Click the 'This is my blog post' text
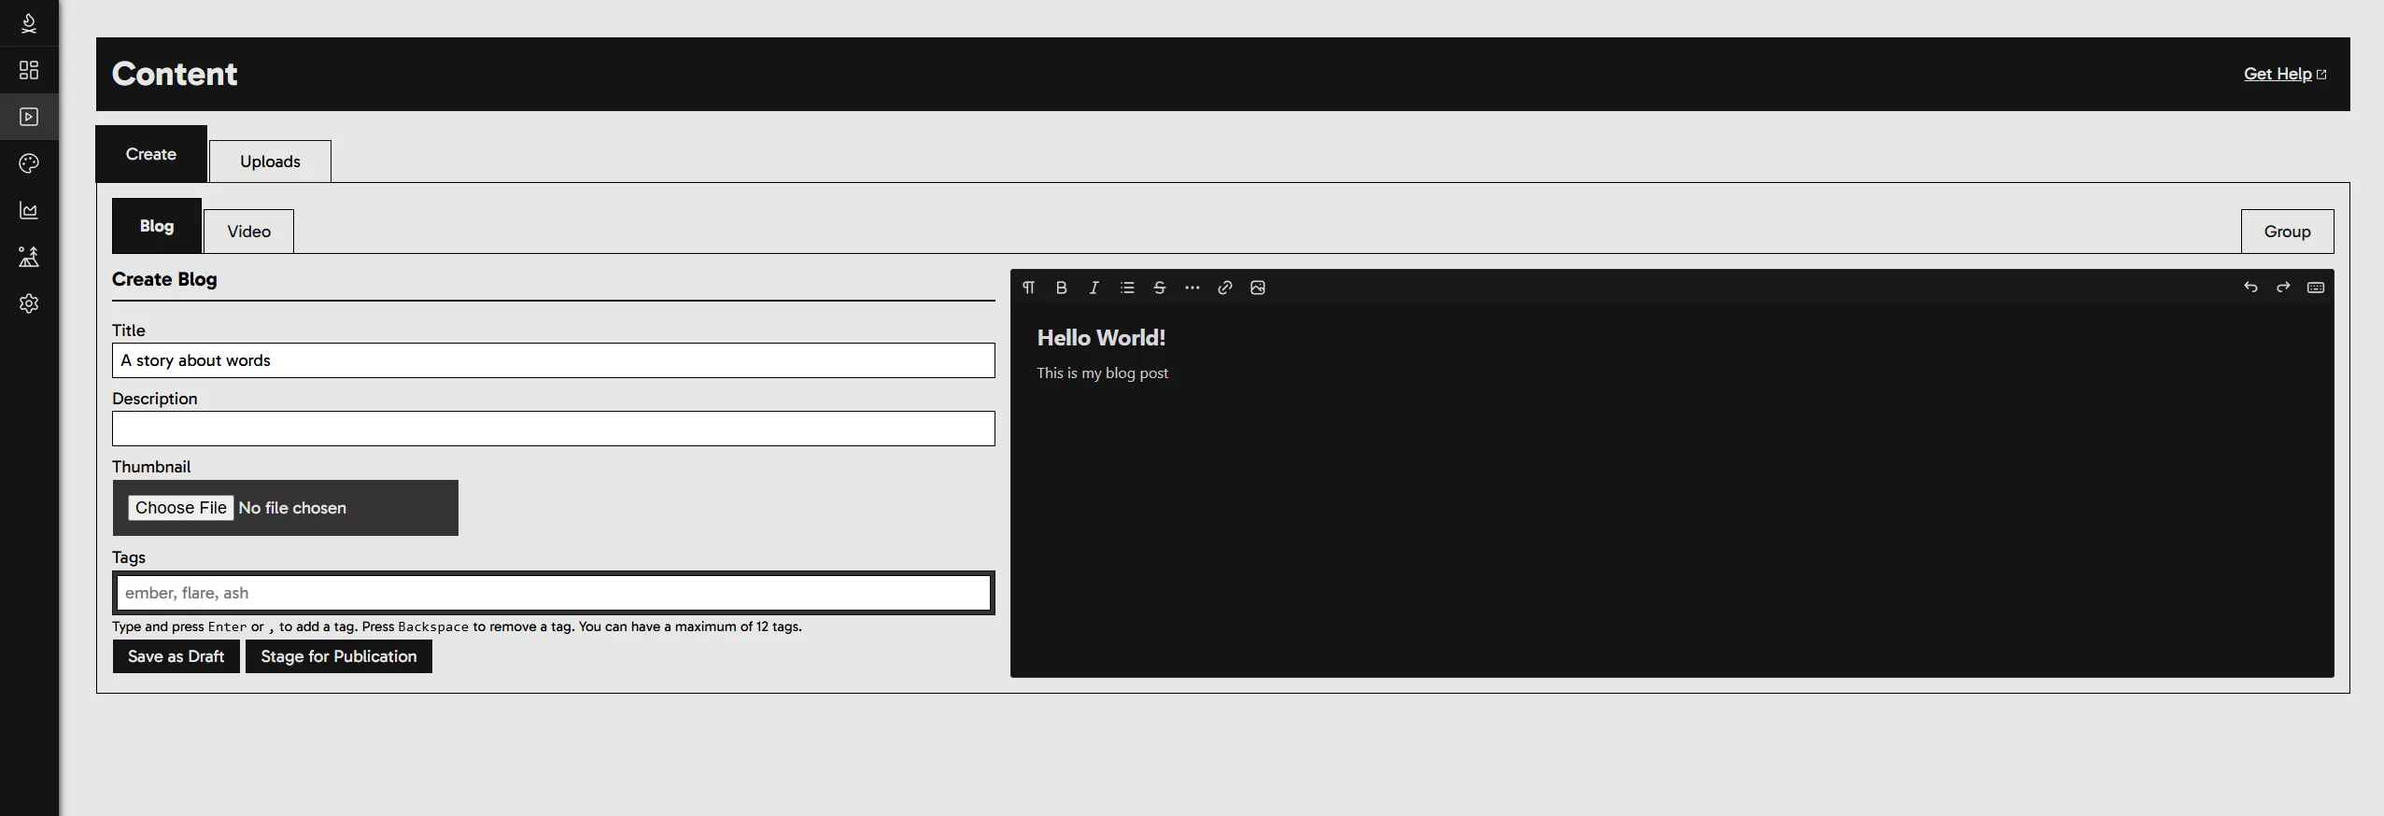Image resolution: width=2384 pixels, height=816 pixels. pyautogui.click(x=1102, y=373)
